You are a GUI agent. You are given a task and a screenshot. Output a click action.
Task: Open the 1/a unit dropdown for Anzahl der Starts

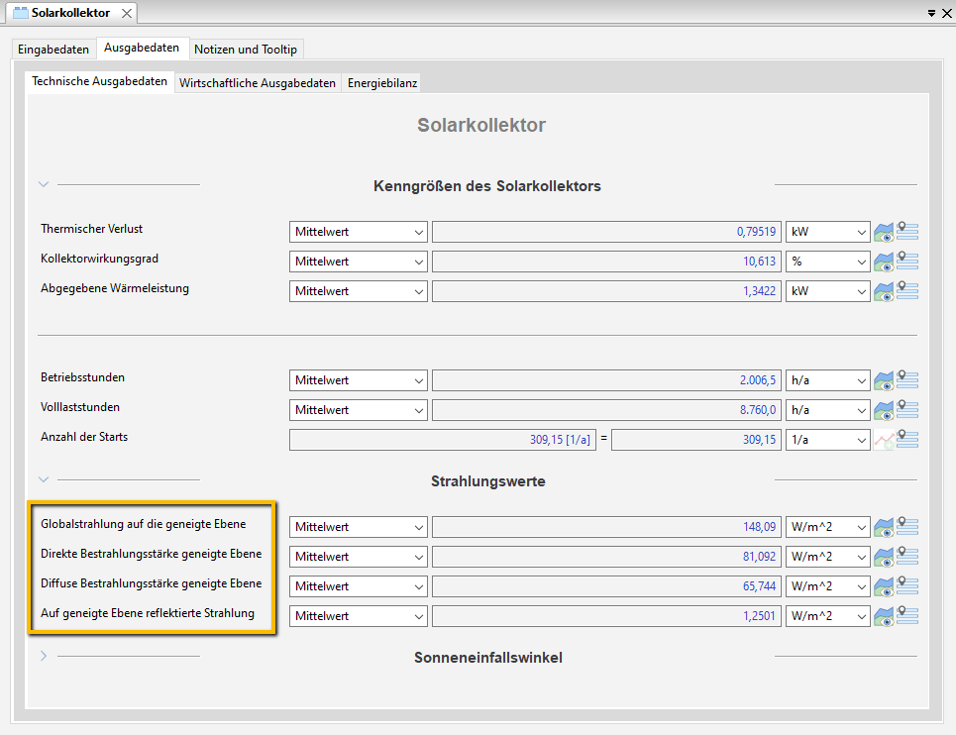point(828,440)
